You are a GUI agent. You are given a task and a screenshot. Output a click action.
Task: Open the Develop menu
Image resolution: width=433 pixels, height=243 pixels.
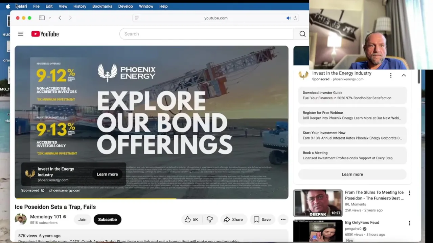[126, 6]
